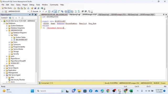Viewport: 168px width, 94px height.
Task: Toggle the highlighted IntelliSense Enabled button
Action: click(55, 11)
